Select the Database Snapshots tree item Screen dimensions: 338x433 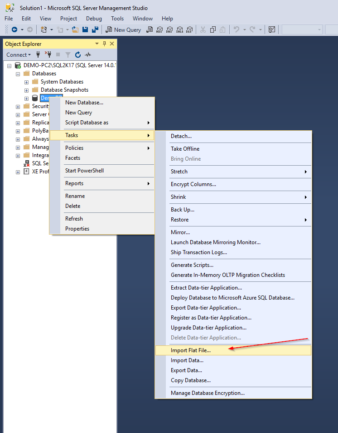(x=64, y=90)
